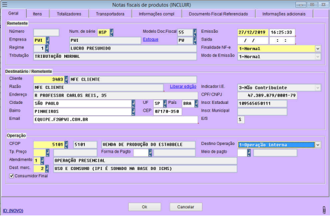Image resolution: width=330 pixels, height=216 pixels.
Task: Switch to the Itens tab
Action: click(x=38, y=14)
